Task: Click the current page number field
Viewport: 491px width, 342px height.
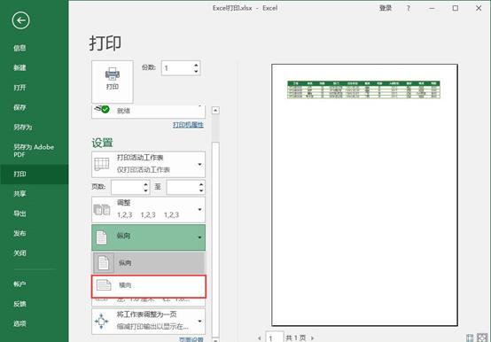Action: click(275, 338)
